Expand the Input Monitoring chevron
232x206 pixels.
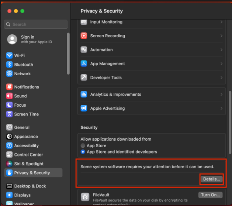click(221, 22)
